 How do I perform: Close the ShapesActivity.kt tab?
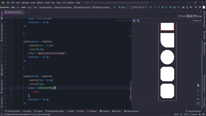tap(23, 12)
